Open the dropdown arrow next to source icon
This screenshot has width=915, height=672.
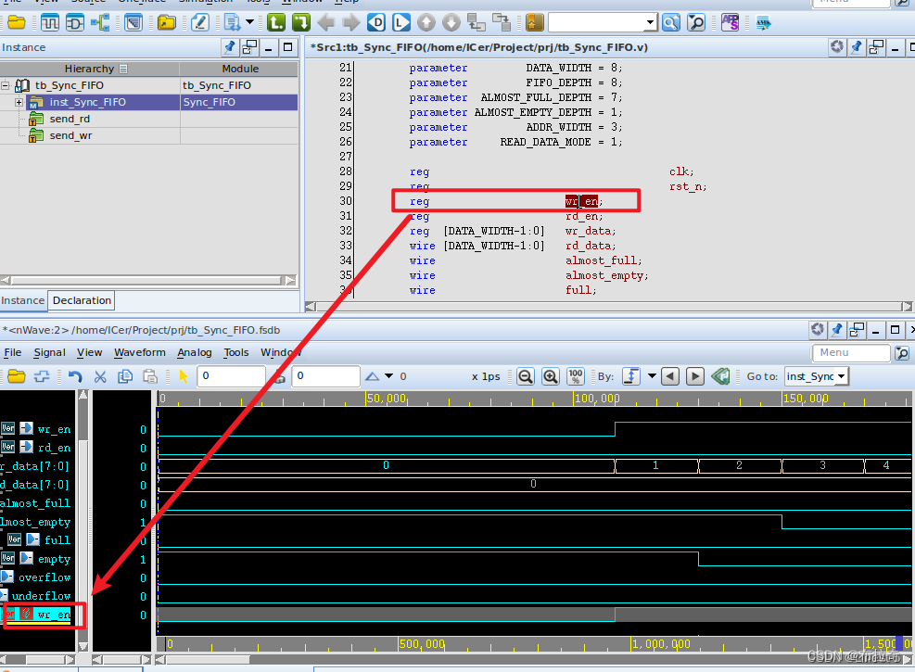coord(249,22)
